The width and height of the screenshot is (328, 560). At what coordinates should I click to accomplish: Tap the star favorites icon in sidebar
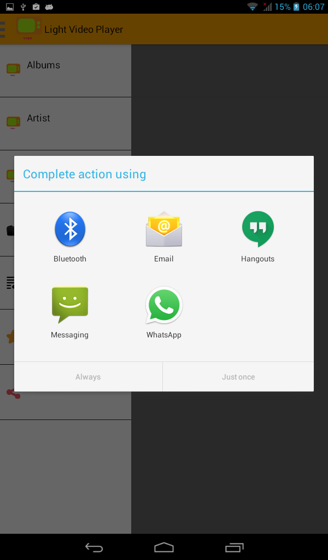(x=11, y=337)
